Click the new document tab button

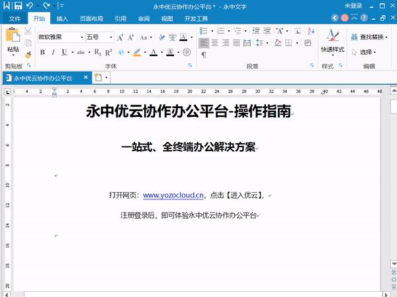(x=98, y=77)
